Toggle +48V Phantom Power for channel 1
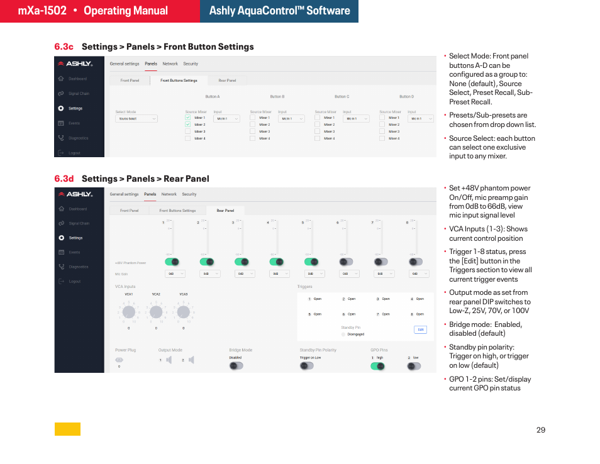This screenshot has width=600, height=464. pos(172,262)
